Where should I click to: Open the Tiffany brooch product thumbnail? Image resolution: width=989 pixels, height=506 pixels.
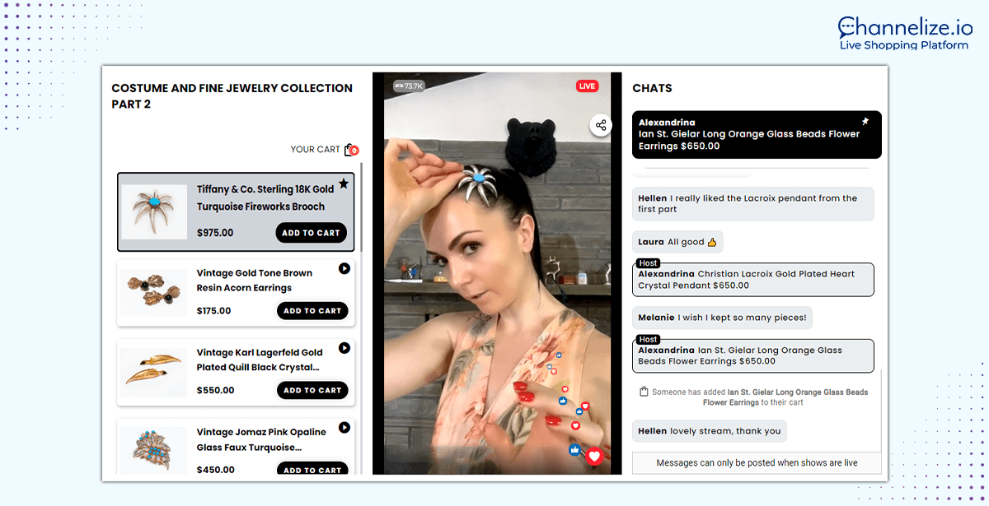pos(155,212)
